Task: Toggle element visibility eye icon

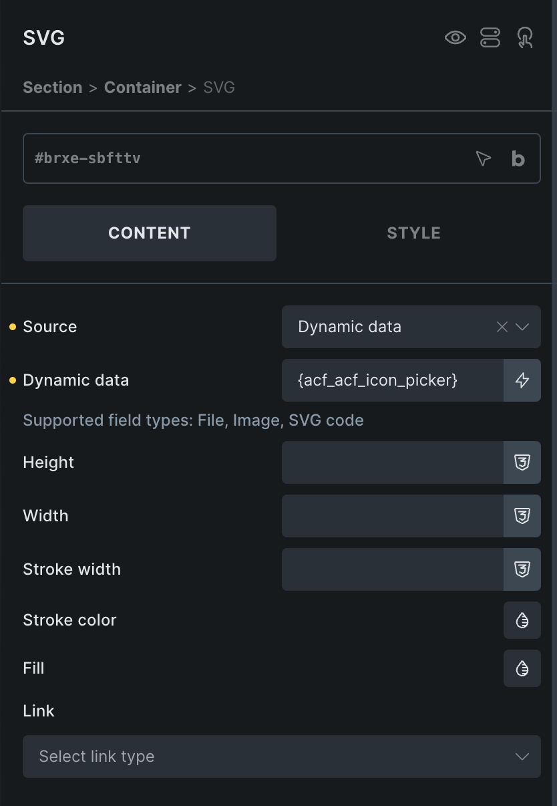Action: [455, 37]
